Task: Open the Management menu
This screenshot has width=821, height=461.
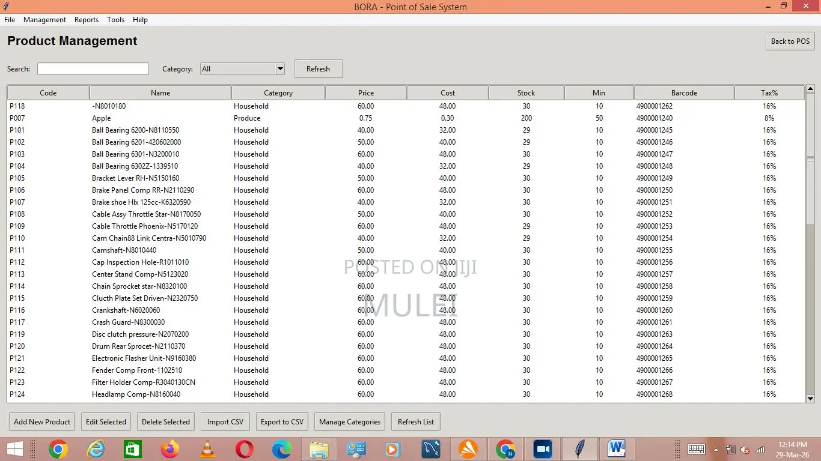Action: click(x=44, y=20)
